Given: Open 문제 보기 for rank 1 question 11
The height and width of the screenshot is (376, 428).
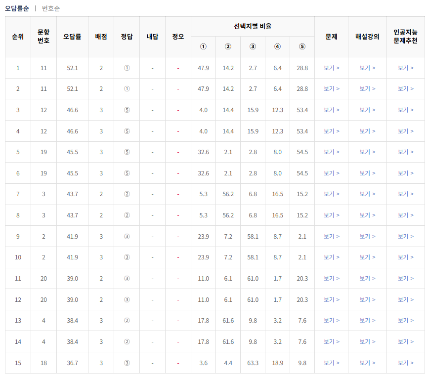Looking at the screenshot, I should pos(331,68).
